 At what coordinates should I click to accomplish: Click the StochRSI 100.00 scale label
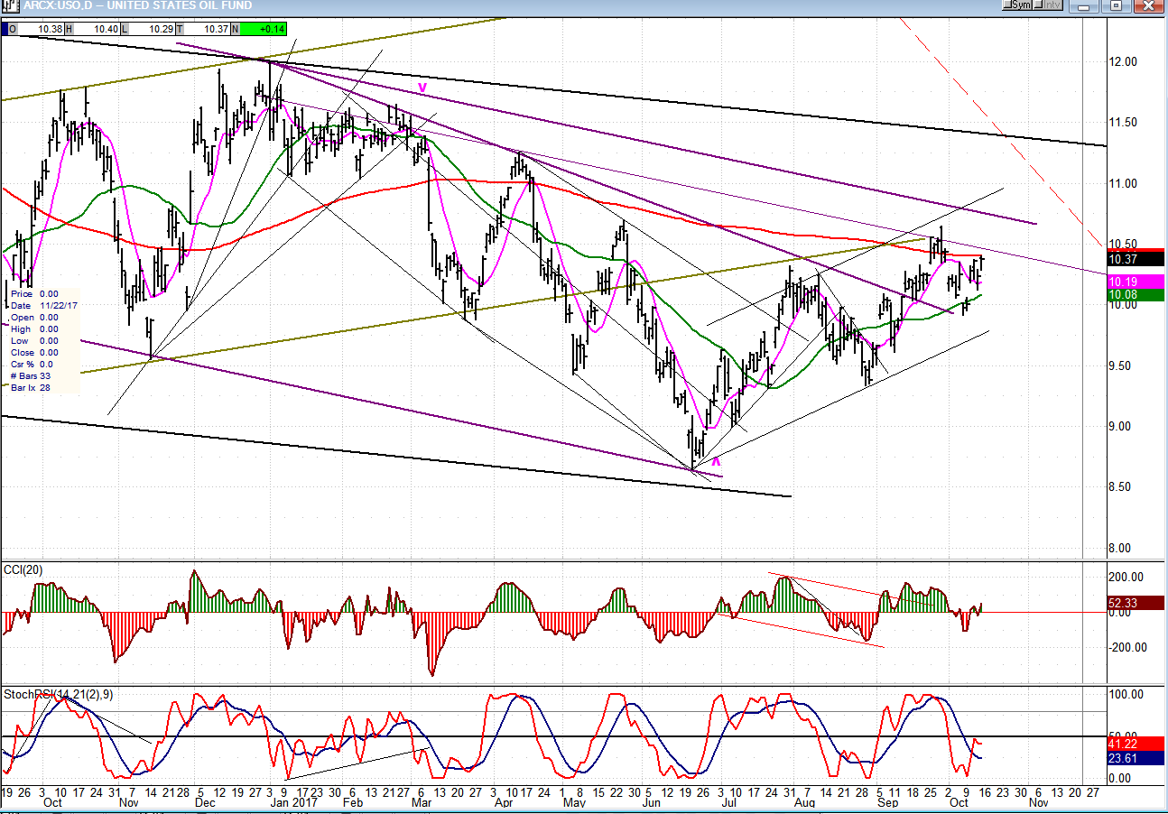(x=1126, y=695)
